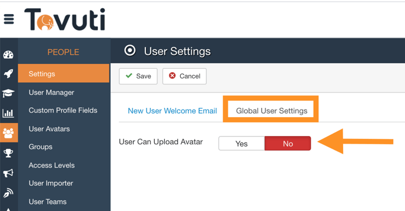405x211 pixels.
Task: Click the User Settings page title
Action: 177,51
